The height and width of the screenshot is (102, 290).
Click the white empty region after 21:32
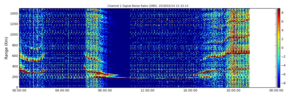(x=263, y=48)
